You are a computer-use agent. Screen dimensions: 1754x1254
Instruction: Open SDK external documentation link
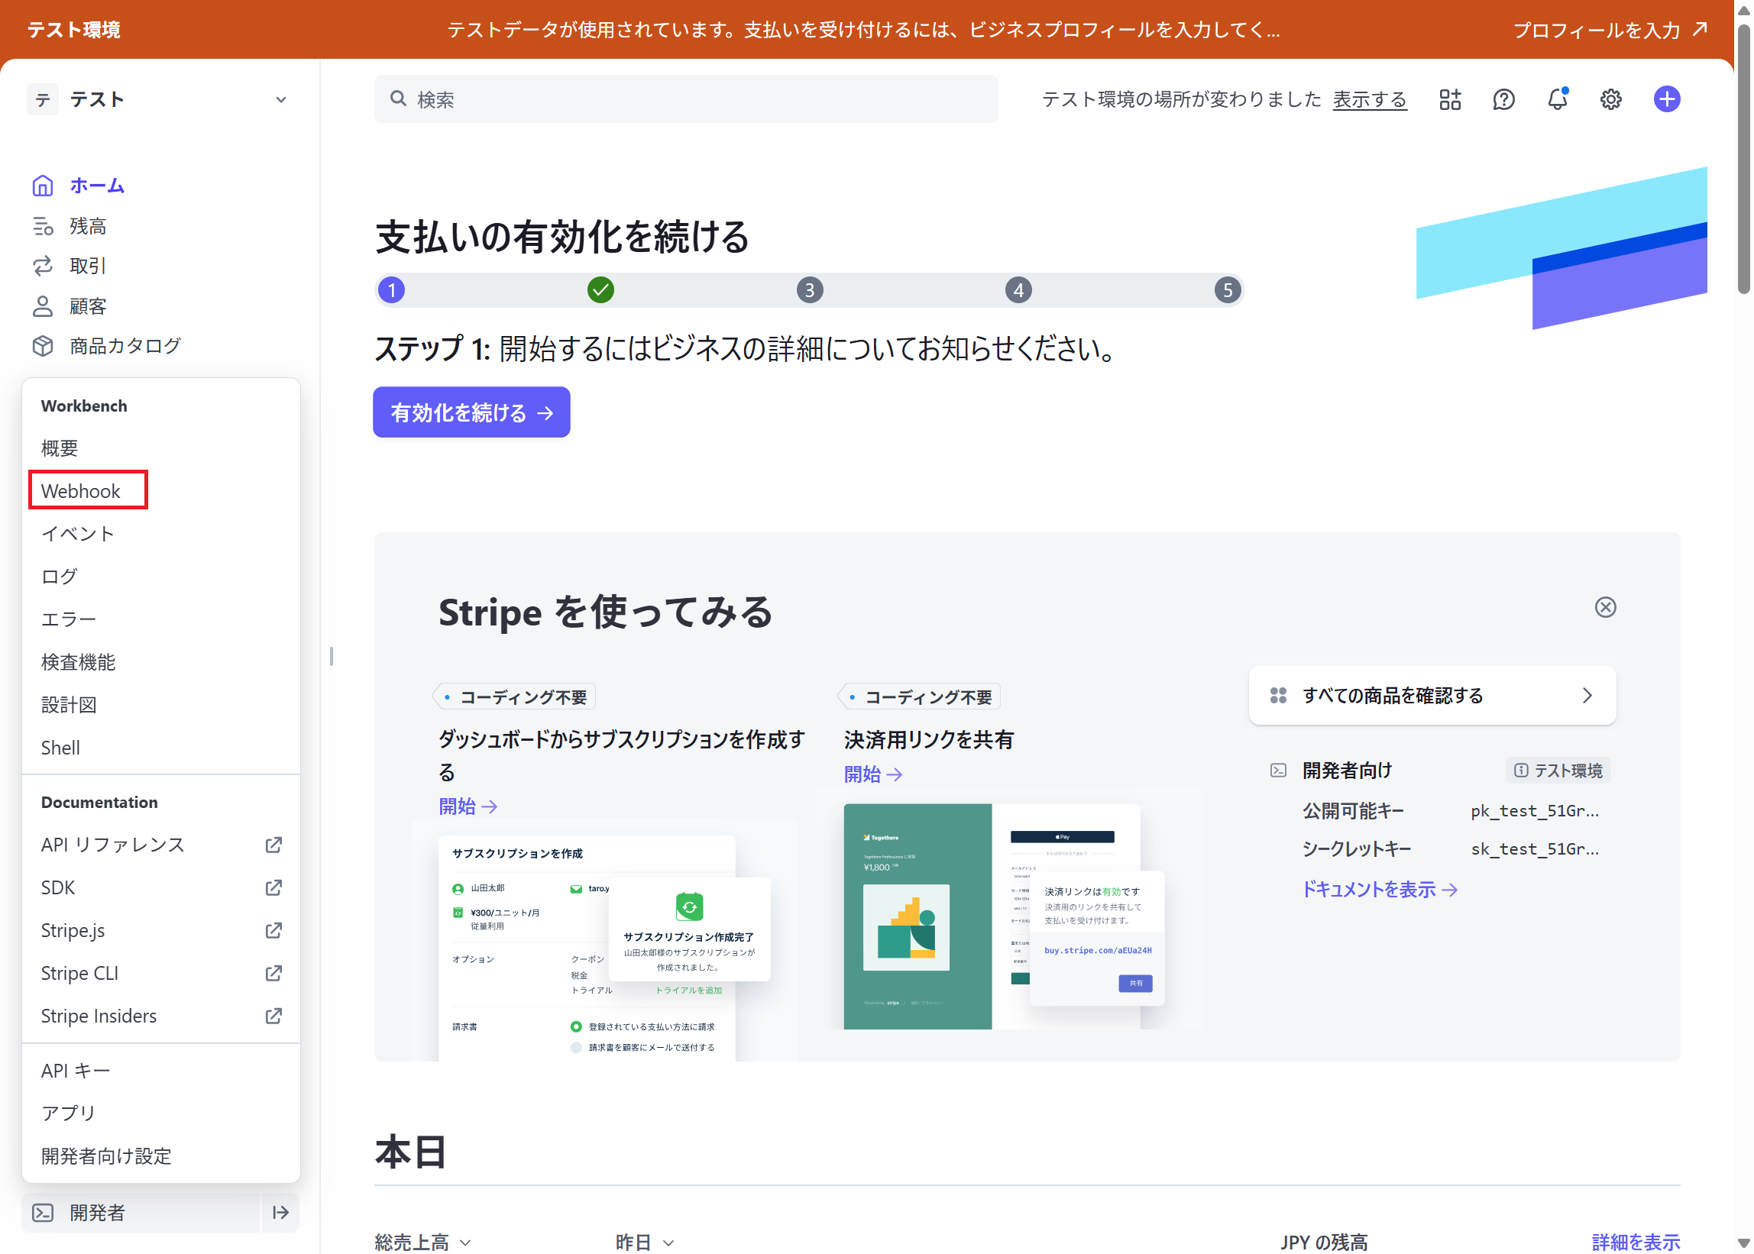160,887
